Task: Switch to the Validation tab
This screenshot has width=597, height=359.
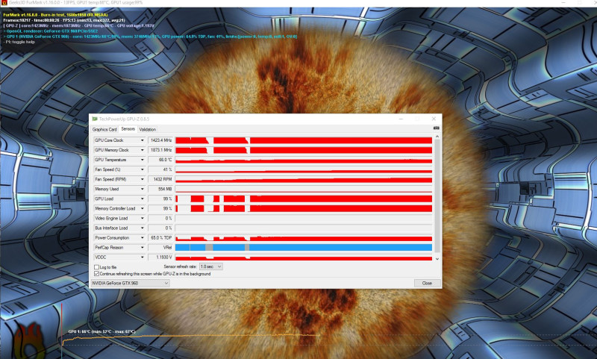Action: (x=147, y=129)
